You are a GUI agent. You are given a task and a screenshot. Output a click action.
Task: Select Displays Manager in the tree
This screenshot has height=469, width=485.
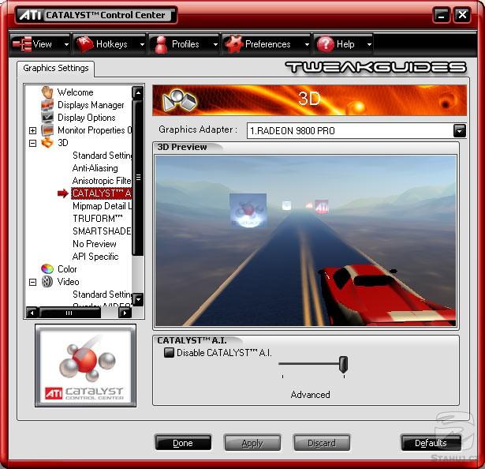[91, 105]
